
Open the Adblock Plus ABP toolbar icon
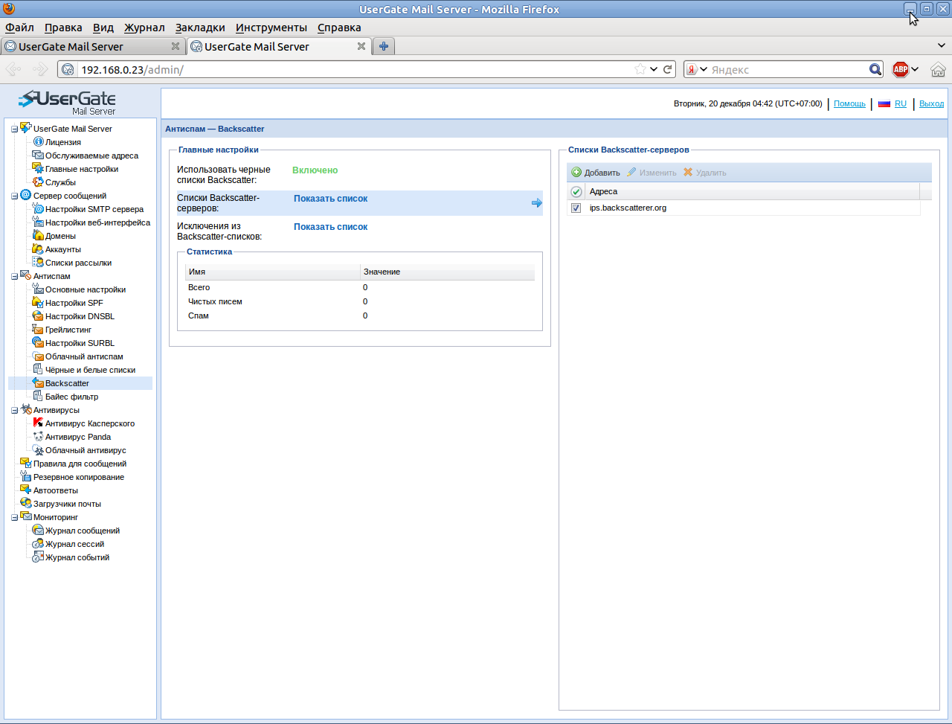point(901,69)
